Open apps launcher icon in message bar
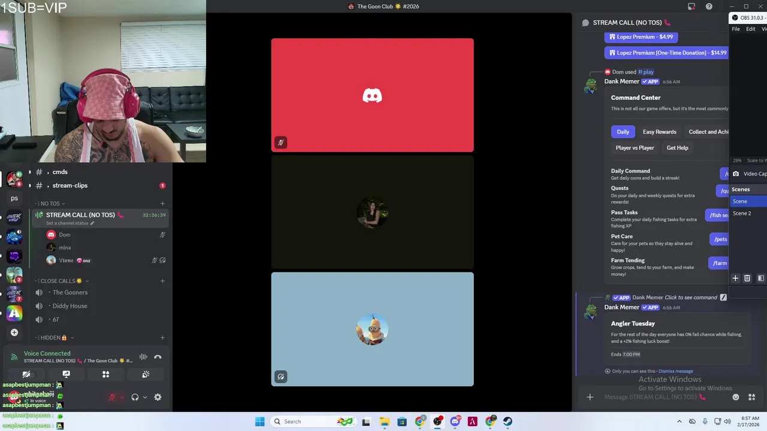Viewport: 767px width, 431px height. point(751,397)
